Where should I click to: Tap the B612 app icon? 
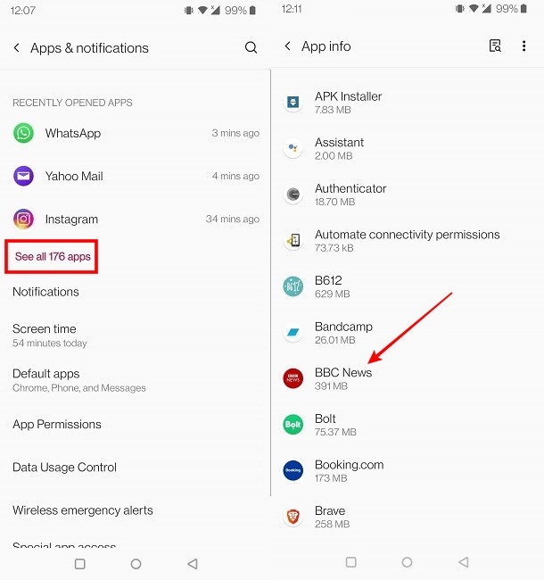(293, 286)
